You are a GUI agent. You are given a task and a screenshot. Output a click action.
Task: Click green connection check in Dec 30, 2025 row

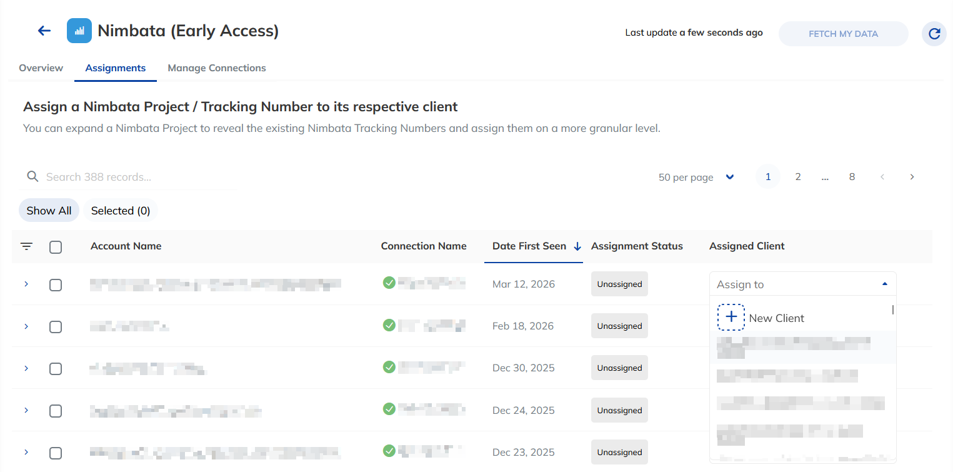pos(389,367)
